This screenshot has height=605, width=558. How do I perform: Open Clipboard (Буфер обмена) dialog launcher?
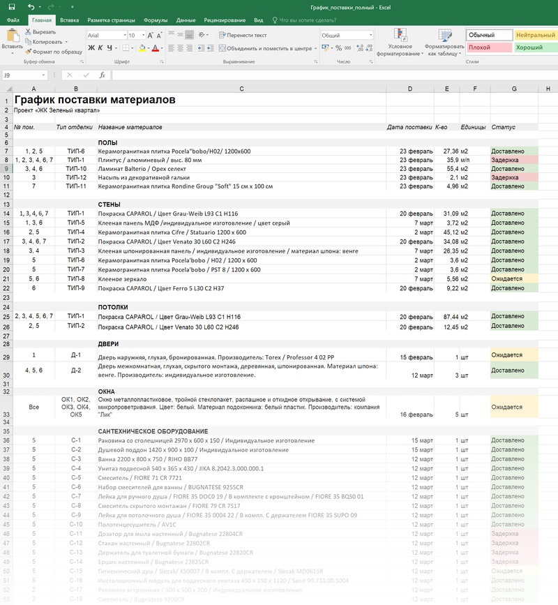(82, 61)
